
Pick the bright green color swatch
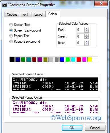click(x=68, y=59)
